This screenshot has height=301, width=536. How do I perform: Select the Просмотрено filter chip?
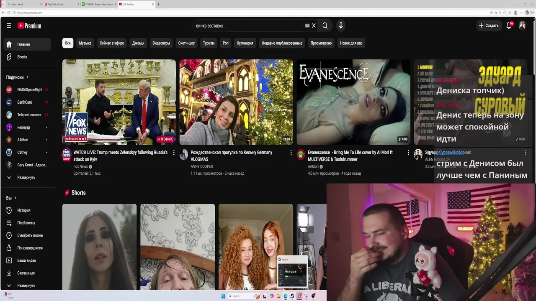[x=321, y=43]
